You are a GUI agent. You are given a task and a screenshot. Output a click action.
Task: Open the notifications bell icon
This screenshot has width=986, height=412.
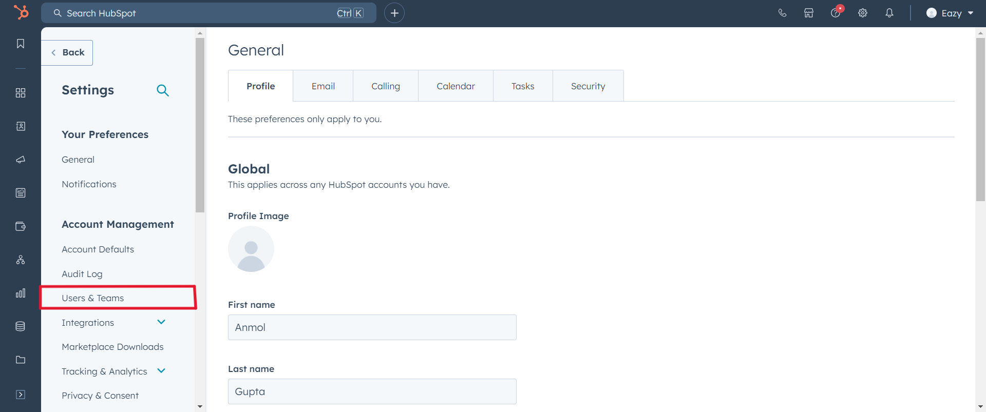[889, 13]
